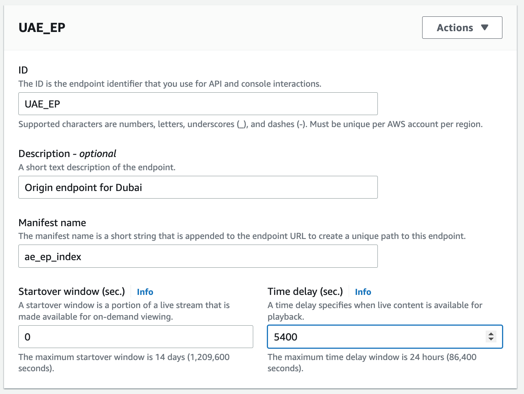Decrement Time delay using the down arrow
524x394 pixels.
pyautogui.click(x=490, y=340)
